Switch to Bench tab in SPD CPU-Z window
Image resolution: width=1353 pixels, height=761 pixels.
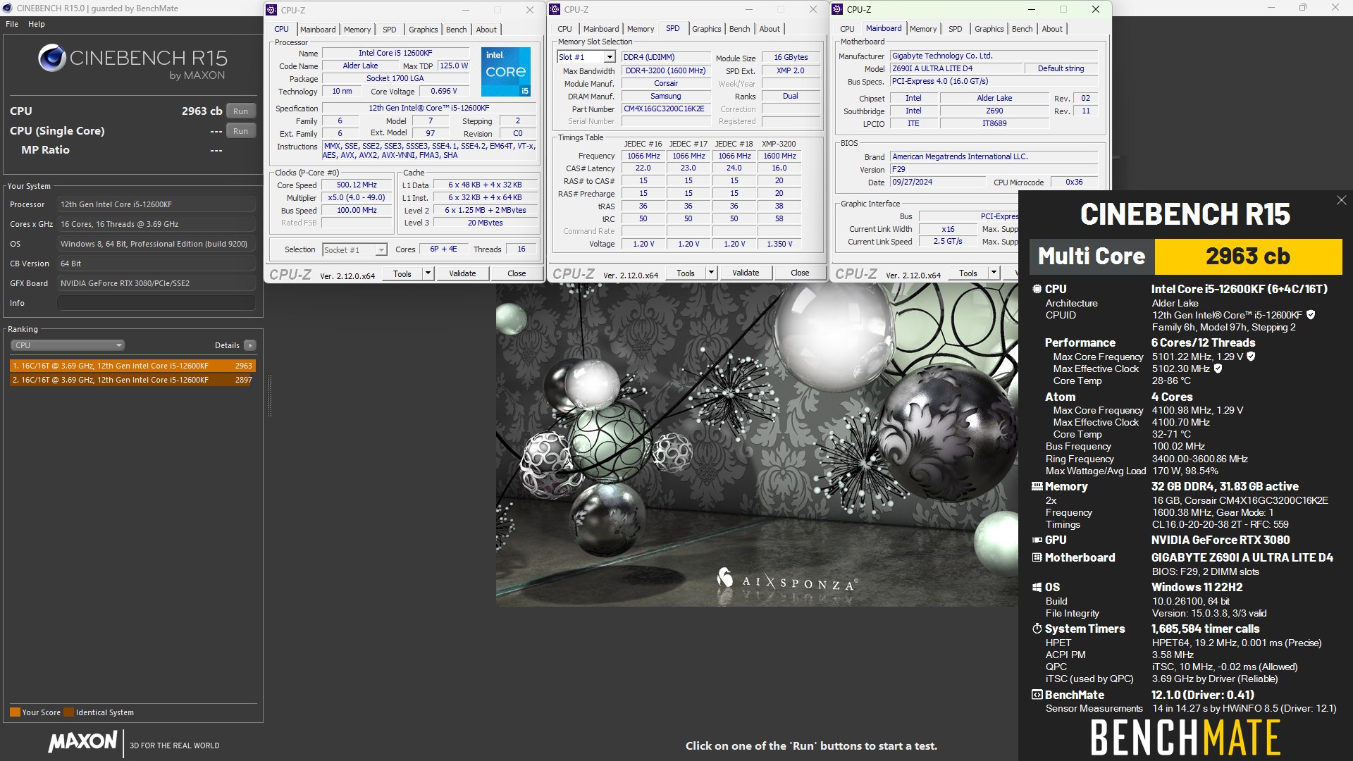pos(739,29)
